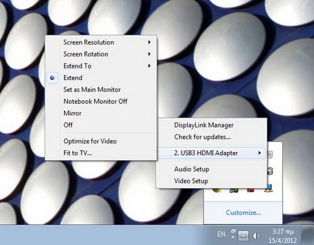
Task: Click the green-yellow tray icon in overflow panel
Action: [217, 190]
